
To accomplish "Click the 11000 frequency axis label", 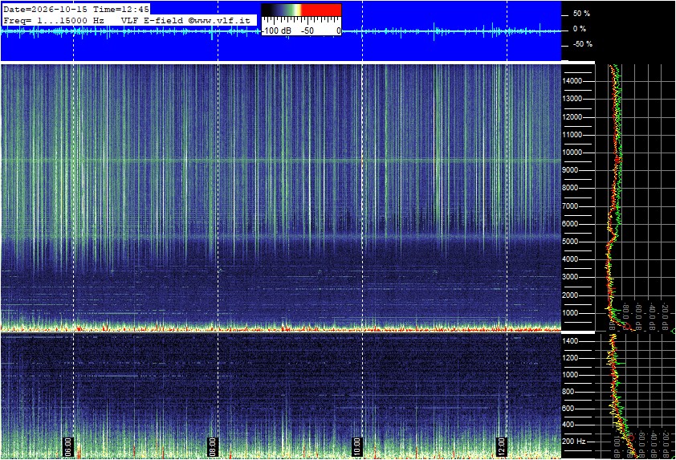I will click(x=572, y=135).
